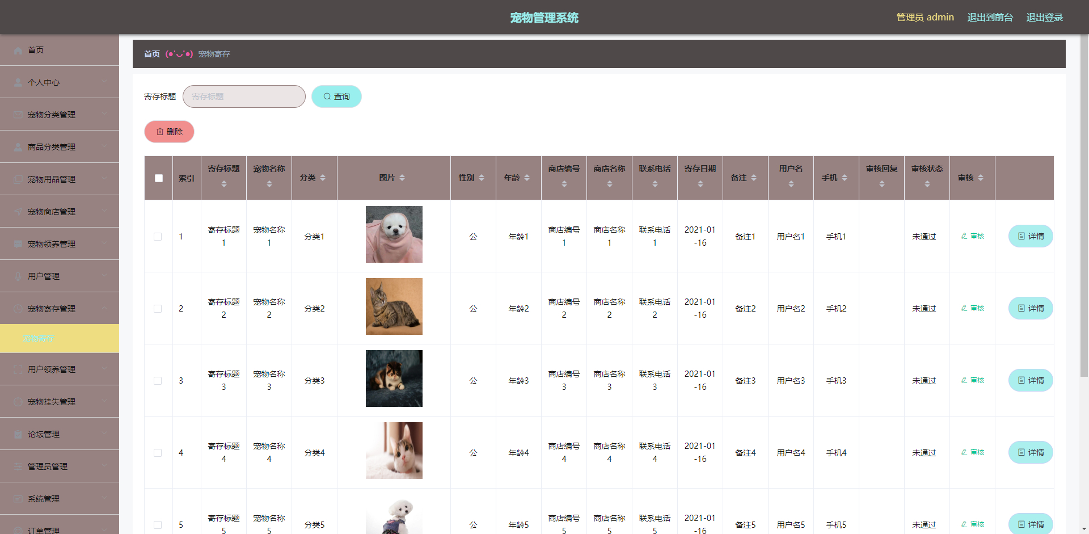Image resolution: width=1089 pixels, height=534 pixels.
Task: Check the select-all checkbox in table header
Action: tap(158, 178)
